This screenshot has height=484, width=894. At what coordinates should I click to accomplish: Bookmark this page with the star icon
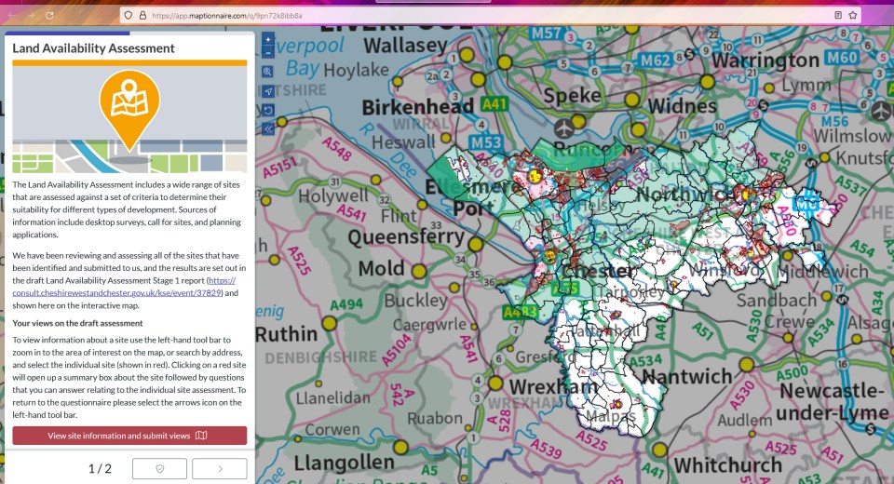(x=852, y=16)
